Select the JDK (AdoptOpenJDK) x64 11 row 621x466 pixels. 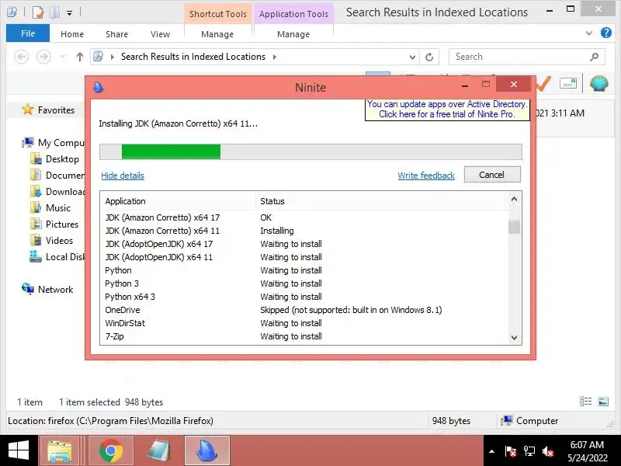pyautogui.click(x=304, y=257)
